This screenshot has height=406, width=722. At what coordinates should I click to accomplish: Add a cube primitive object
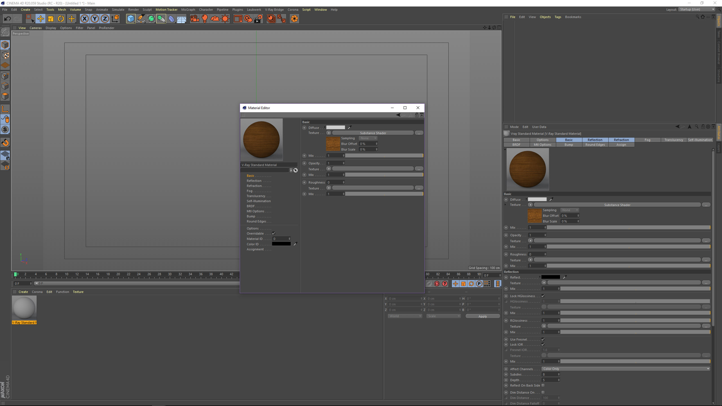click(x=131, y=19)
